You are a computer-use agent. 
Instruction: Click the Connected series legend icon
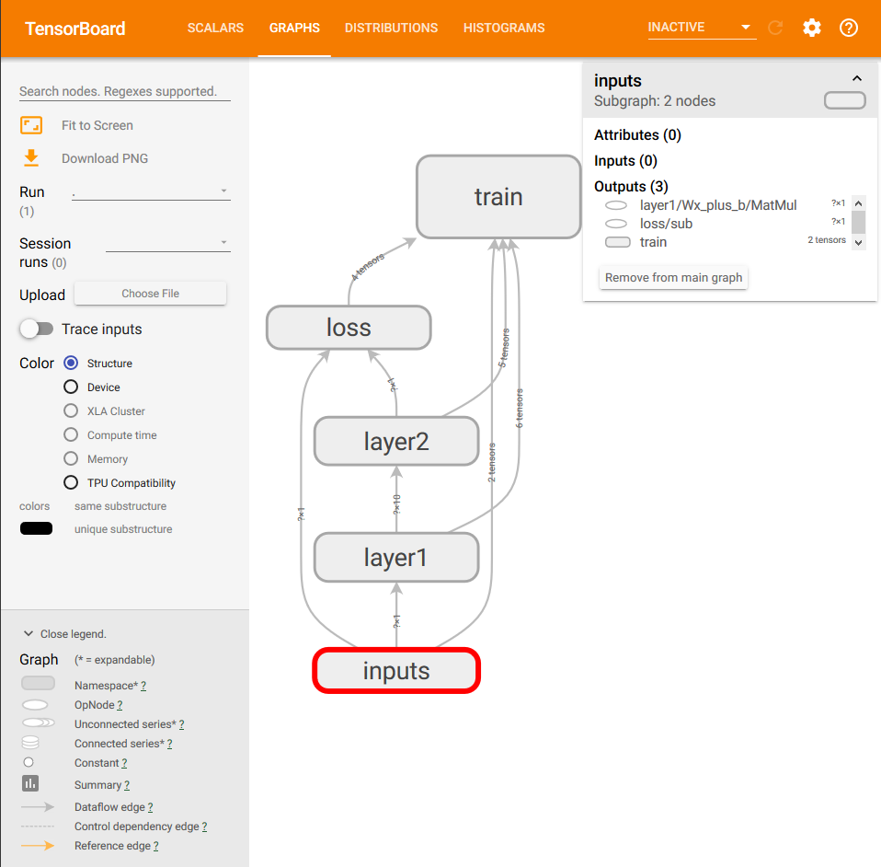30,743
